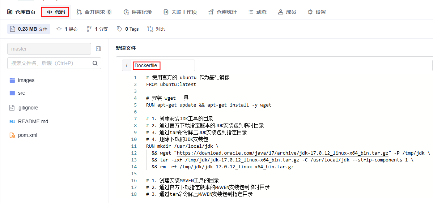Open the 设置 tab

tap(317, 12)
